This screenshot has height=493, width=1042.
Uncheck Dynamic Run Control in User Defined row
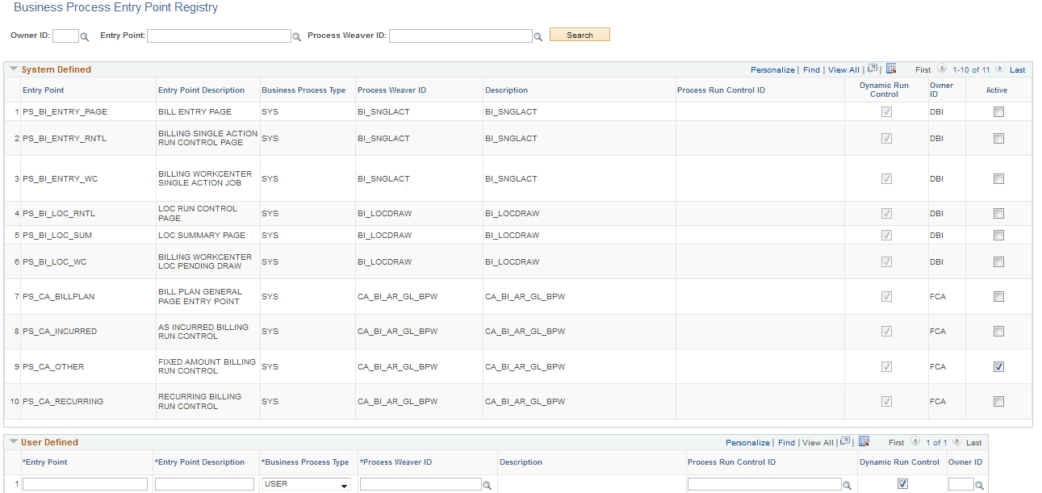click(902, 483)
